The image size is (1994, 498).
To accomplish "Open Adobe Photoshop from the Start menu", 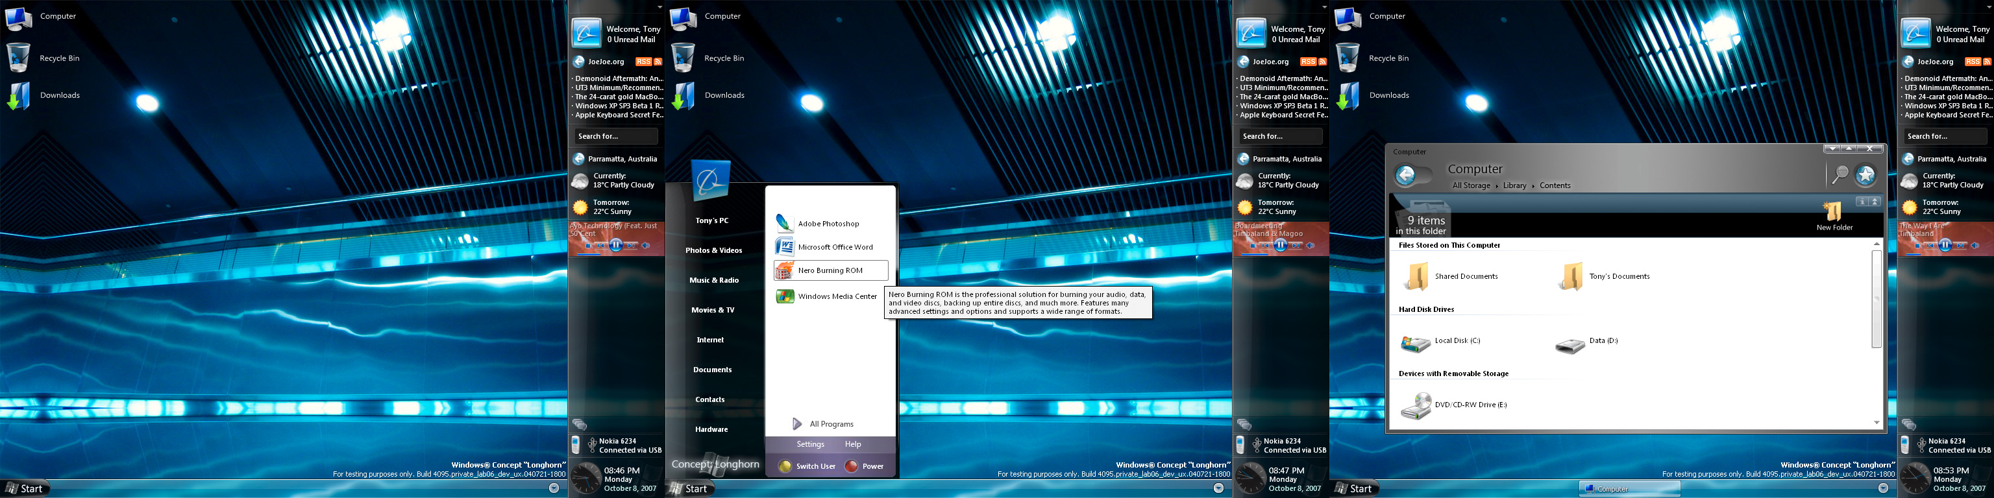I will (x=817, y=224).
